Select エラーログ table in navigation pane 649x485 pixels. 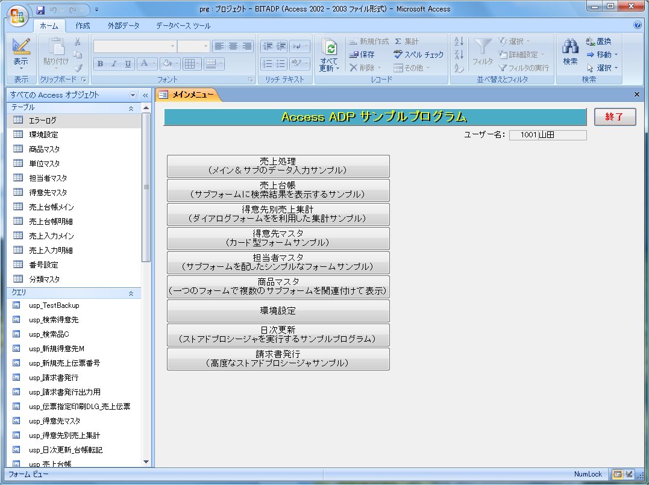coord(74,120)
